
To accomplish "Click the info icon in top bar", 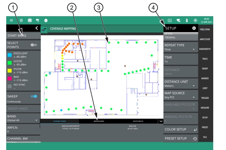I will (x=46, y=21).
